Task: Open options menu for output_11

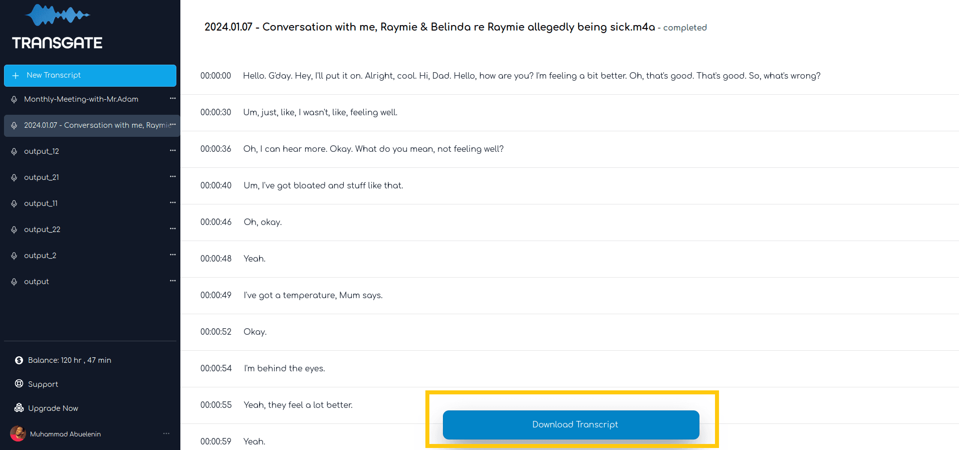Action: click(173, 202)
